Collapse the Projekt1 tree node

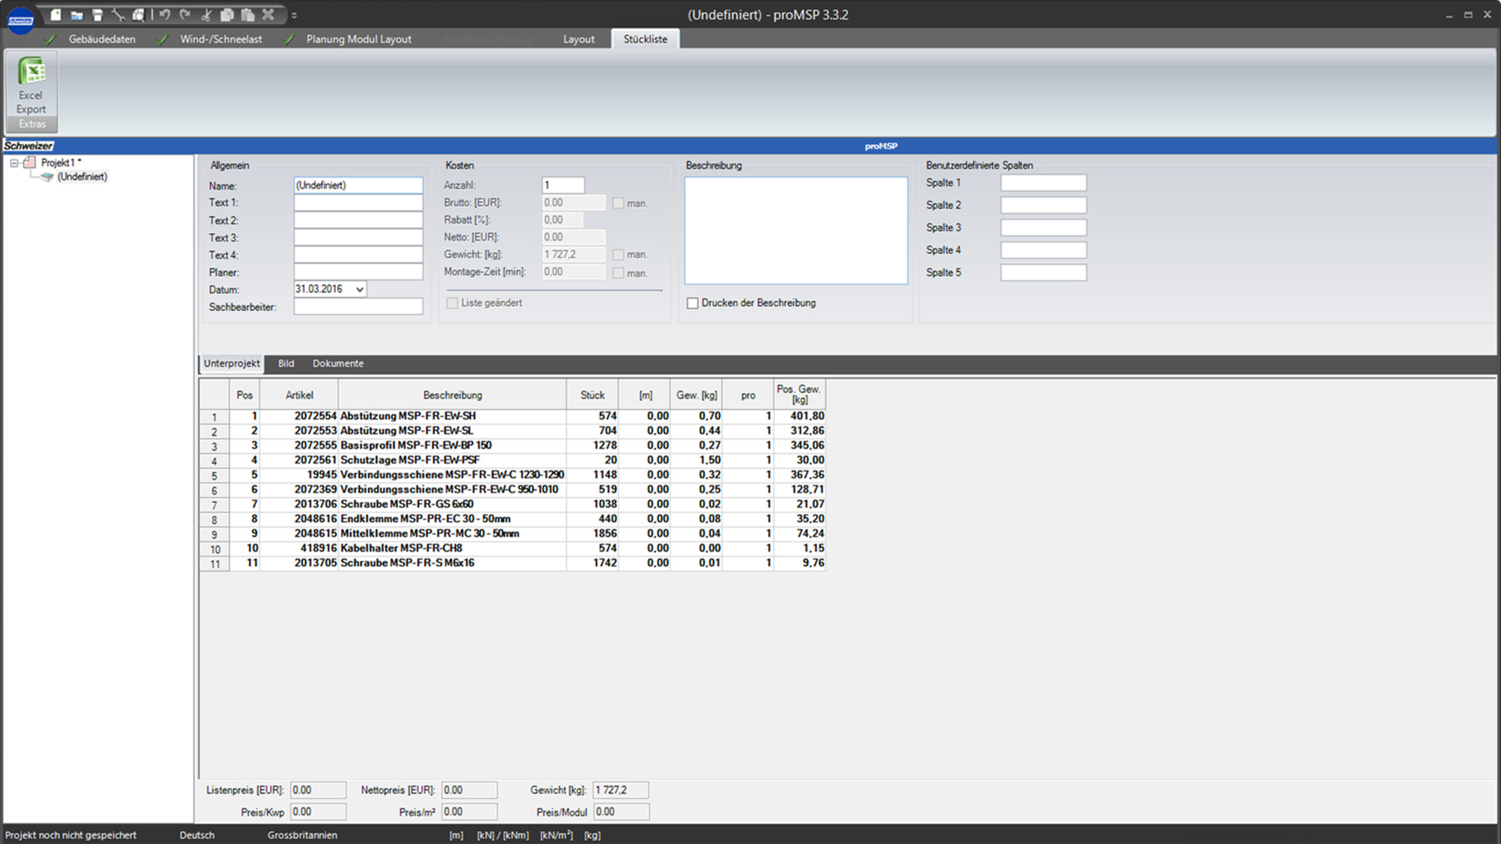tap(14, 163)
